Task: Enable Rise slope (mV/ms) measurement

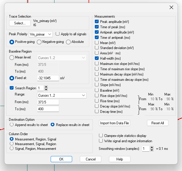Action: click(97, 95)
